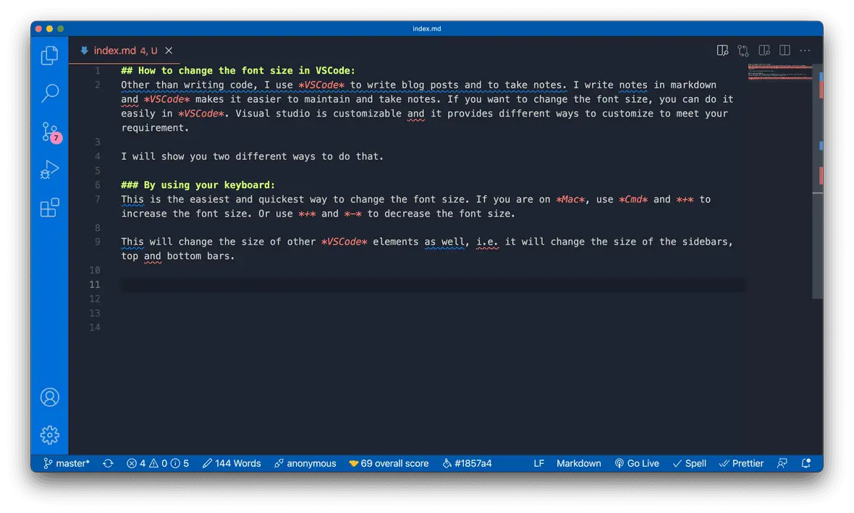854x513 pixels.
Task: Change the language mode from Markdown
Action: click(x=578, y=463)
